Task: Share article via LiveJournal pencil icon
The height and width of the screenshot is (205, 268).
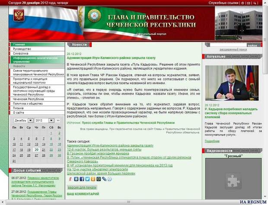Action: click(x=104, y=179)
